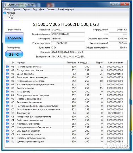Click status orb for row C2 Температура
Screen dimensions: 133x153
[7, 113]
